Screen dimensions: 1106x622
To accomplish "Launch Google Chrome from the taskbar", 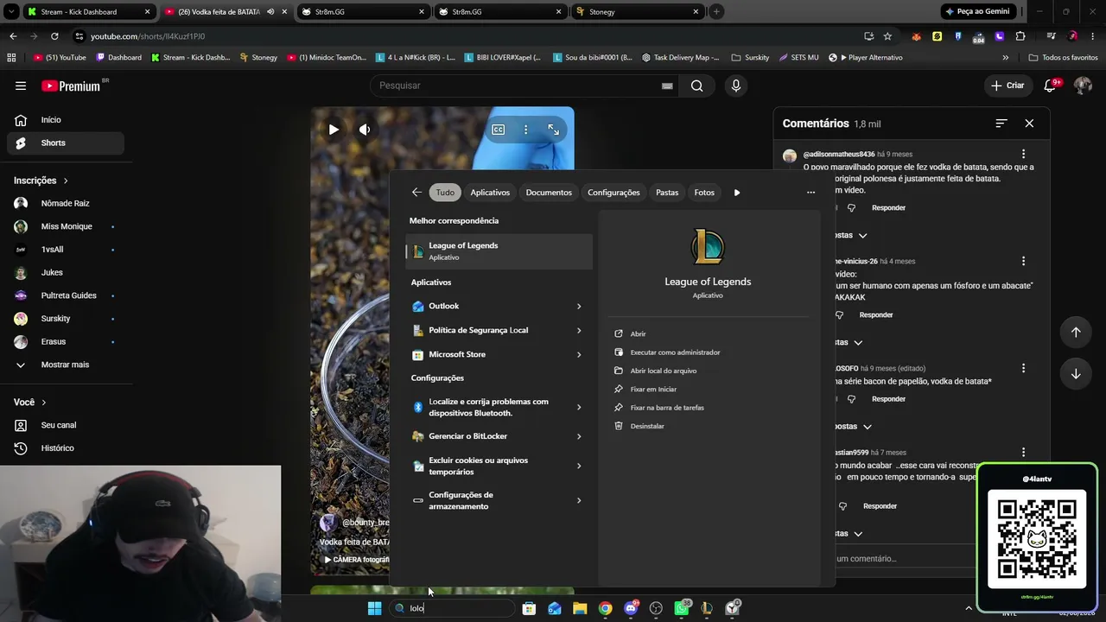I will pos(606,608).
